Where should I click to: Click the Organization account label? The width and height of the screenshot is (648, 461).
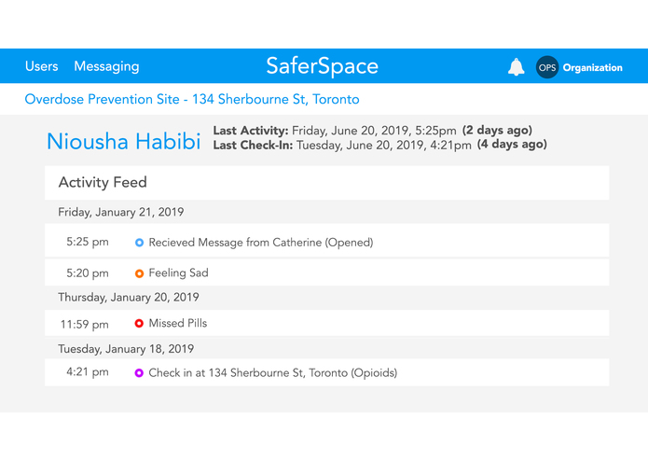point(593,68)
